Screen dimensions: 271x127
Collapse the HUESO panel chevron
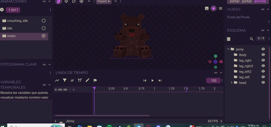(x=268, y=9)
